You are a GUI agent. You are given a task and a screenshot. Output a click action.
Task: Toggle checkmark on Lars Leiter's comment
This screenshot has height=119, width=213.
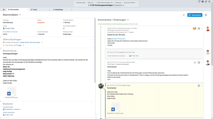pos(199,63)
